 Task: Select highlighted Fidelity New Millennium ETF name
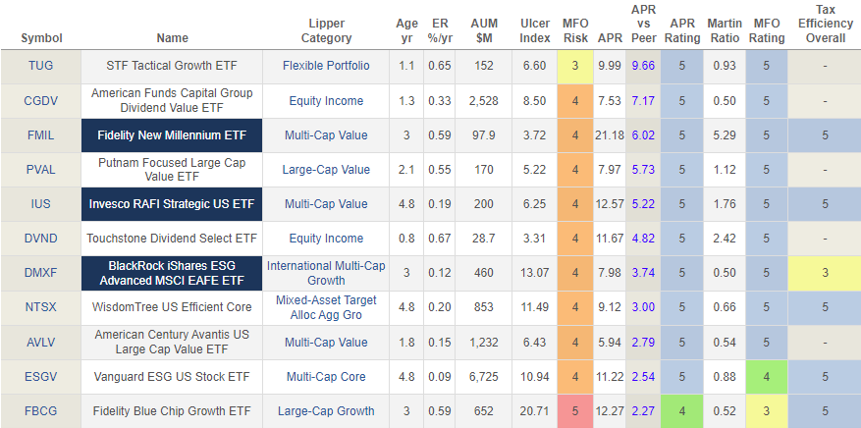pyautogui.click(x=172, y=134)
